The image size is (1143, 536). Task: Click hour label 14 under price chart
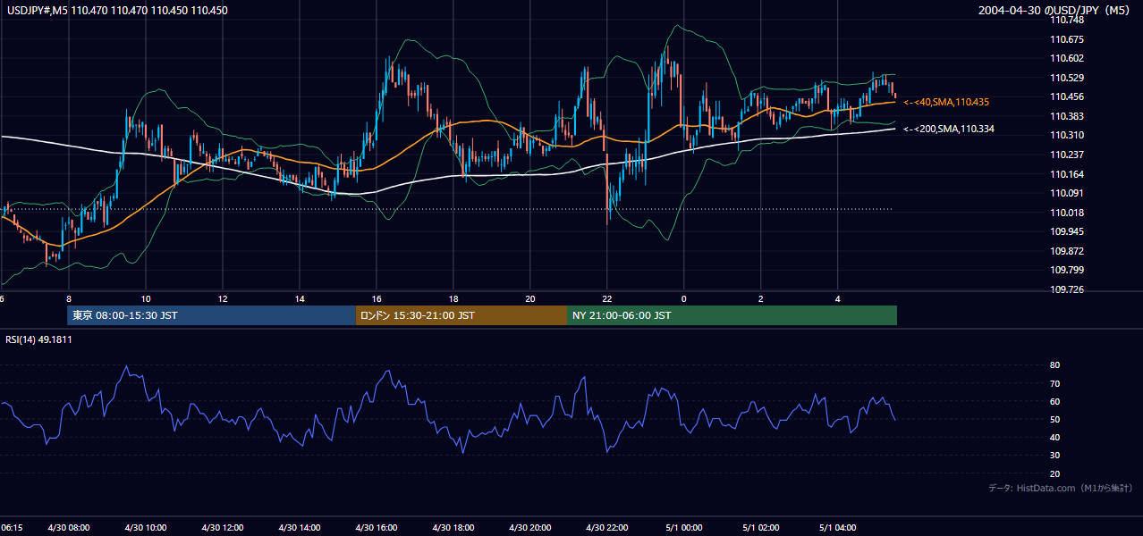click(x=300, y=299)
